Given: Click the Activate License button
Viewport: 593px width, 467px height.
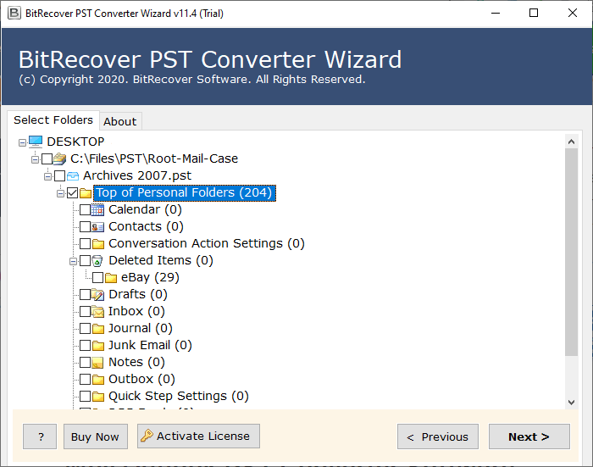Looking at the screenshot, I should click(198, 436).
